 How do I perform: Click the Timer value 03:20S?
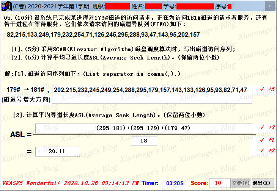pos(175,183)
